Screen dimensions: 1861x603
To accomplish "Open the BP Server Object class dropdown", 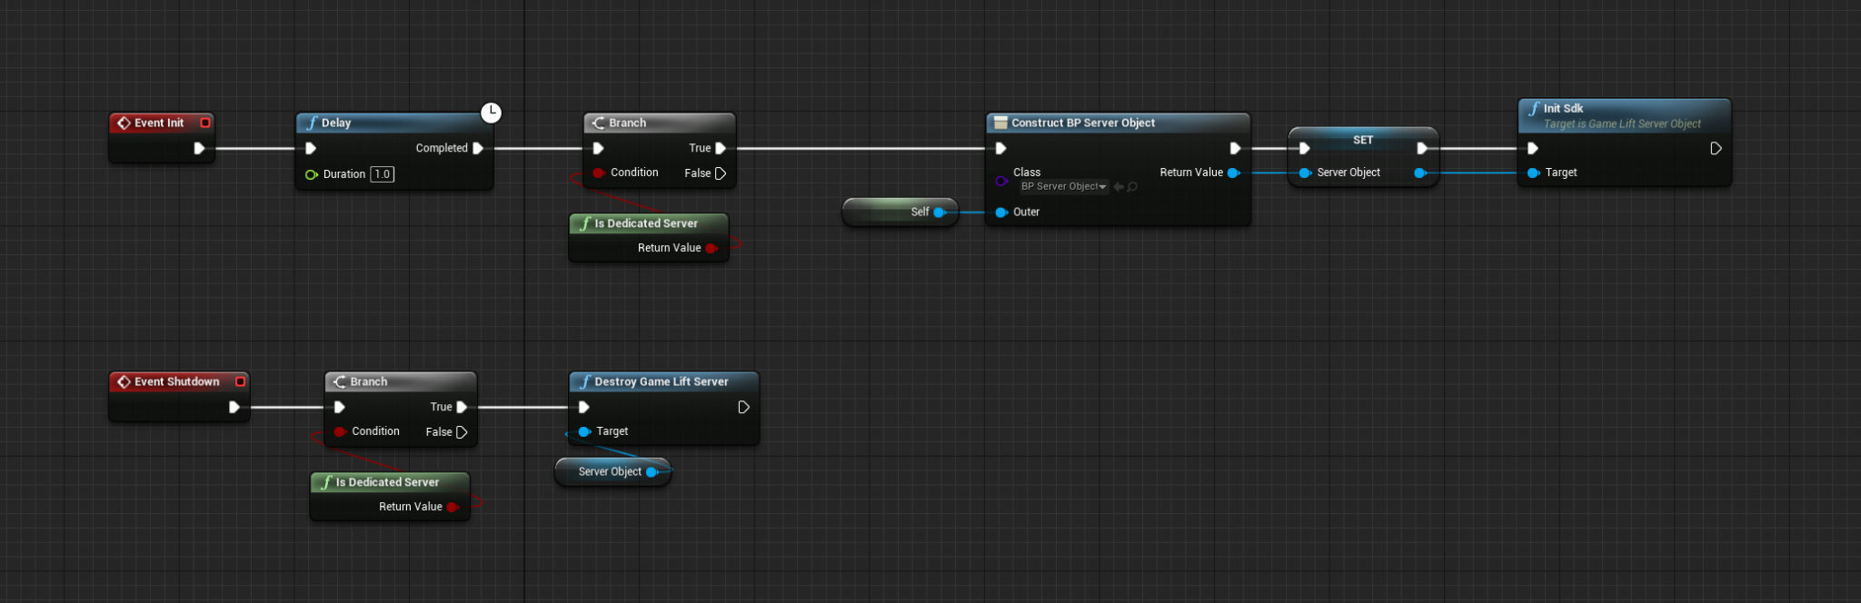I will (x=1063, y=187).
